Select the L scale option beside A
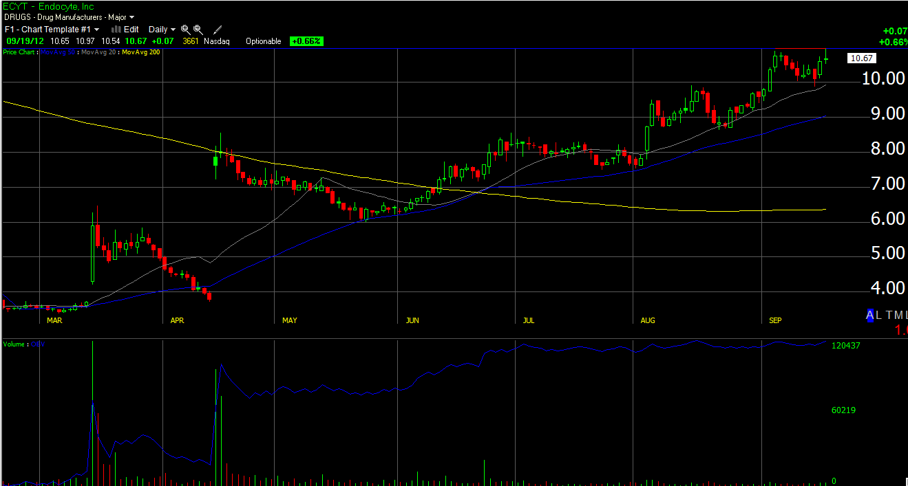Viewport: 908px width, 486px height. coord(878,315)
